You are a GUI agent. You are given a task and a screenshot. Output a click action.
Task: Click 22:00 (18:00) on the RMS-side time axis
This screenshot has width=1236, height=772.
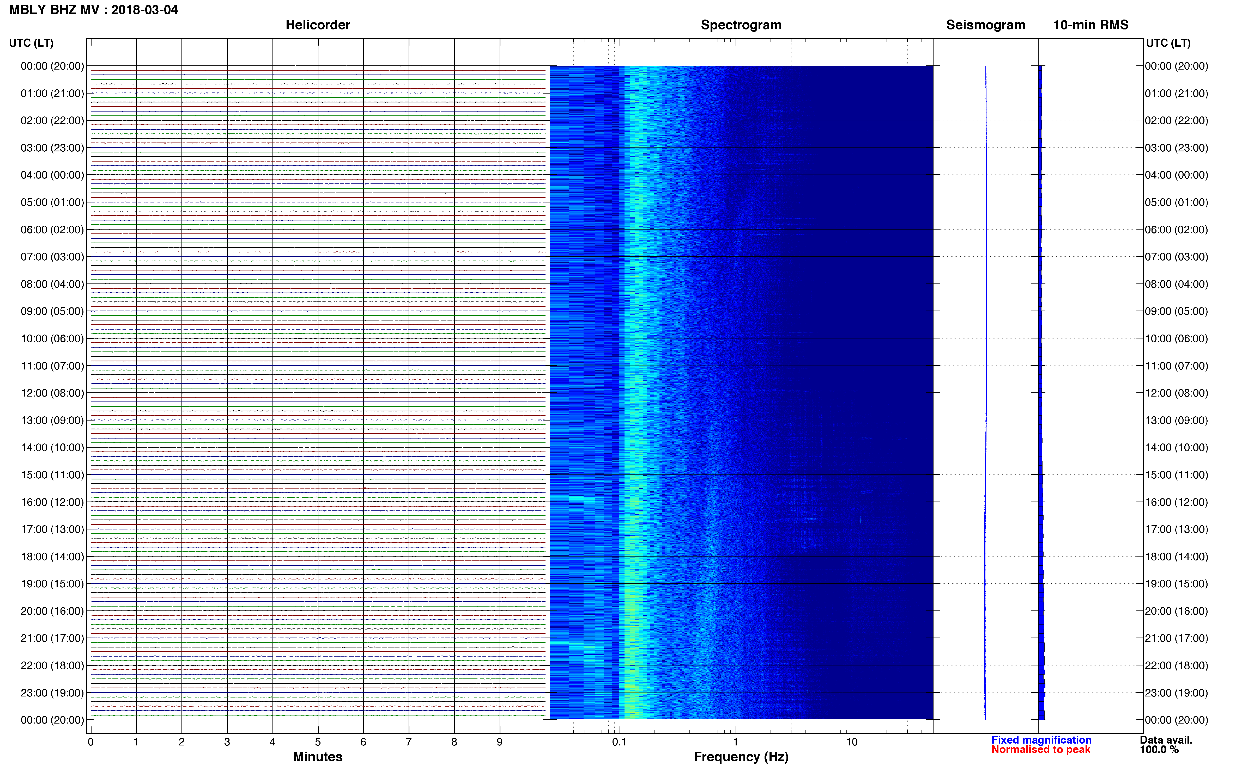(1176, 666)
